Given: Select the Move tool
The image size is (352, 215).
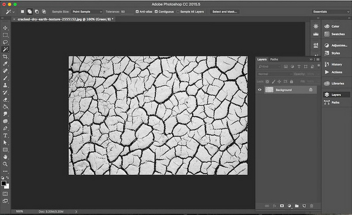Looking at the screenshot, I should tap(5, 28).
